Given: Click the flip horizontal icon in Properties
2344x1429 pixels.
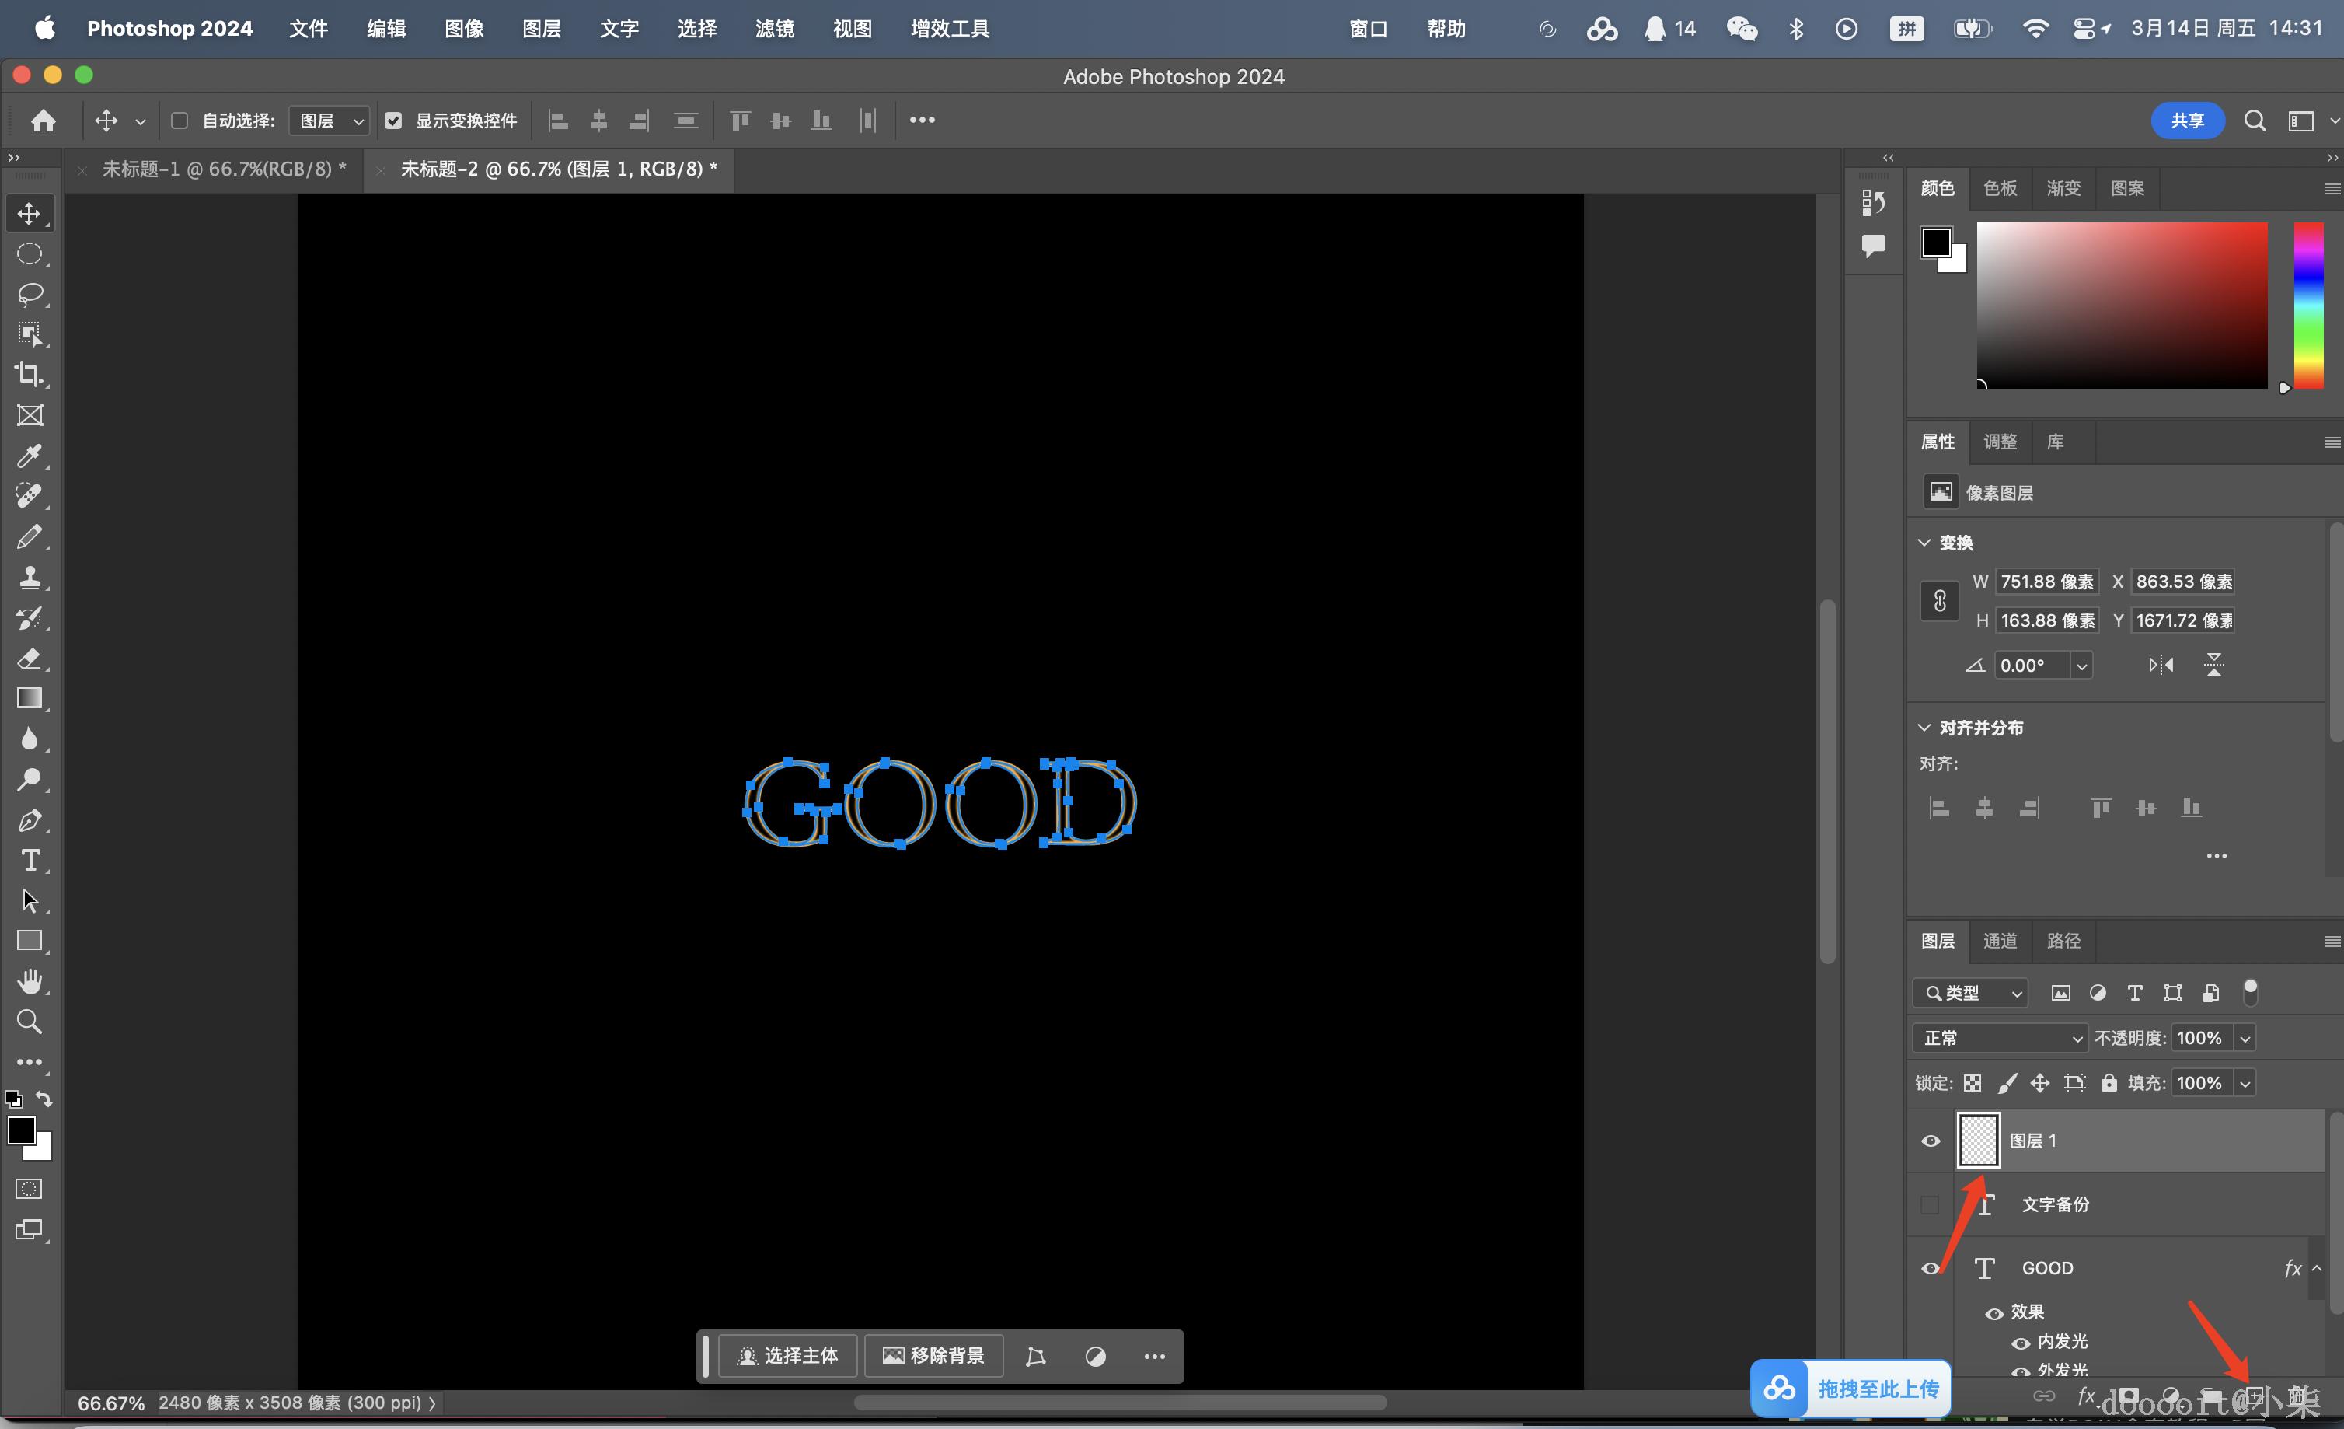Looking at the screenshot, I should [2161, 665].
